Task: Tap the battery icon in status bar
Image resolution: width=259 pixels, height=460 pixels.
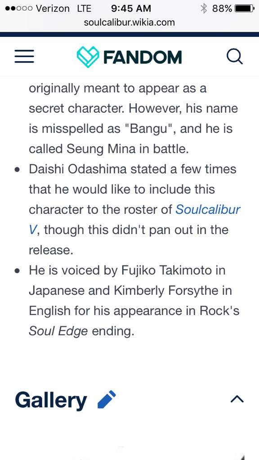Action: point(244,9)
